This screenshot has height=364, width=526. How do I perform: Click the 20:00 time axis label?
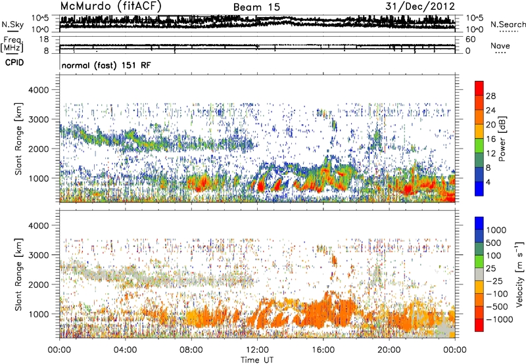389,350
